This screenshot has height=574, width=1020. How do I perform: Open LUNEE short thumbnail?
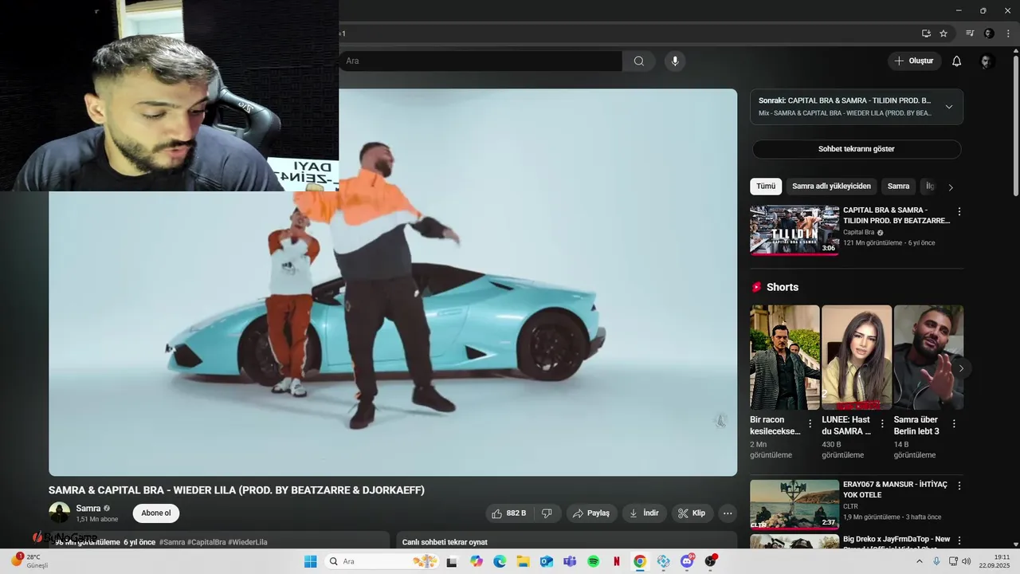[x=857, y=357]
